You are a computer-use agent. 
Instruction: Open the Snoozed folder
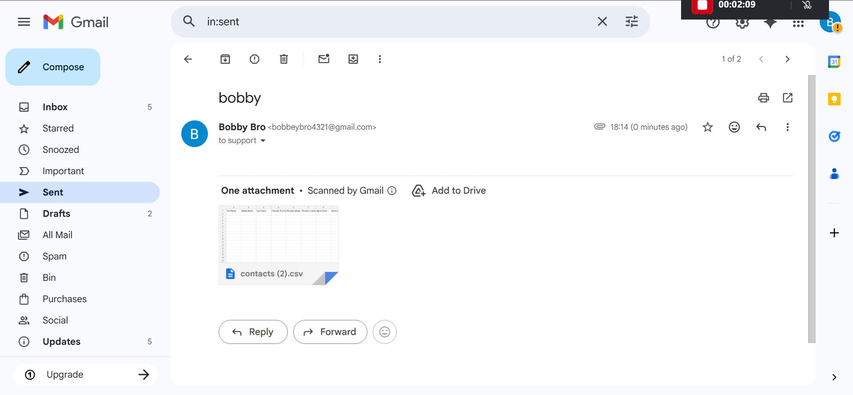80,150
